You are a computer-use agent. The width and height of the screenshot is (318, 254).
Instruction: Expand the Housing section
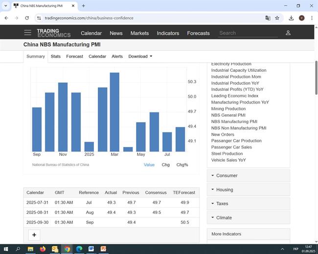pyautogui.click(x=249, y=190)
